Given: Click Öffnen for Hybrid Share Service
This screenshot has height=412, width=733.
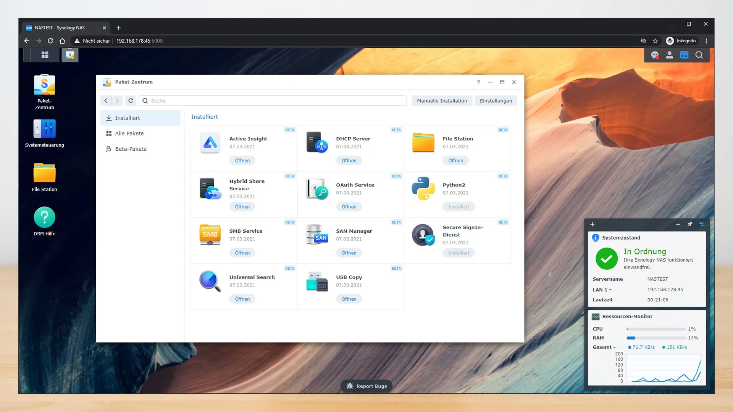Looking at the screenshot, I should pyautogui.click(x=242, y=207).
